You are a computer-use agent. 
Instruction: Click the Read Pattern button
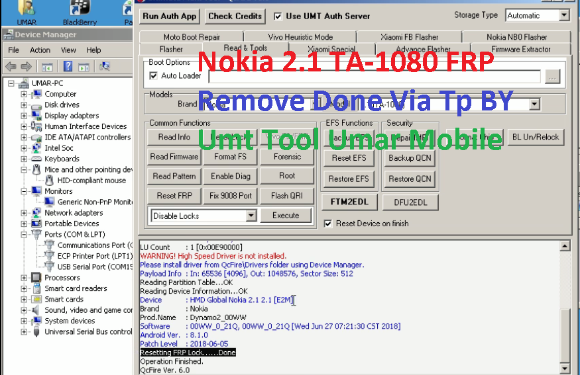174,176
